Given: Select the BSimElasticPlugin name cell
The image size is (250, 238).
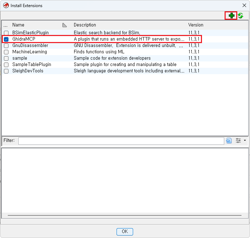Looking at the screenshot, I should (x=30, y=32).
